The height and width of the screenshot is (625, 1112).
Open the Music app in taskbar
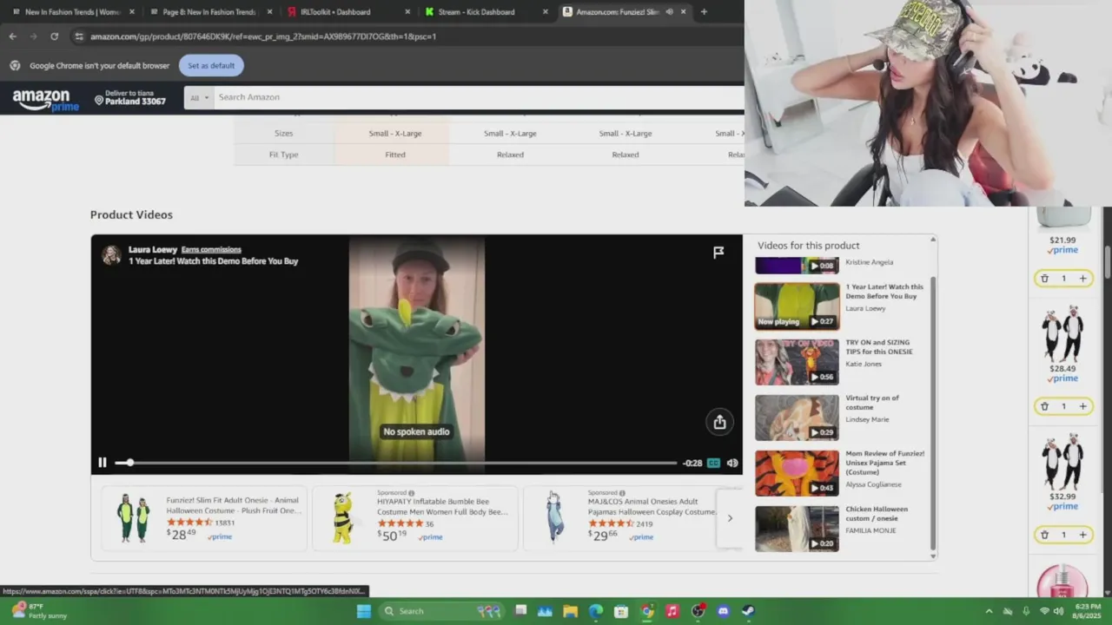click(672, 611)
